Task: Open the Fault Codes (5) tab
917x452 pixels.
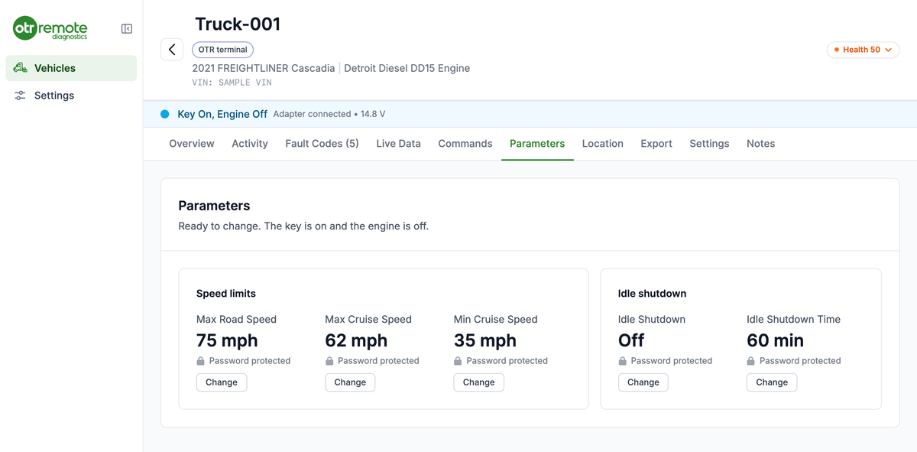Action: 322,144
